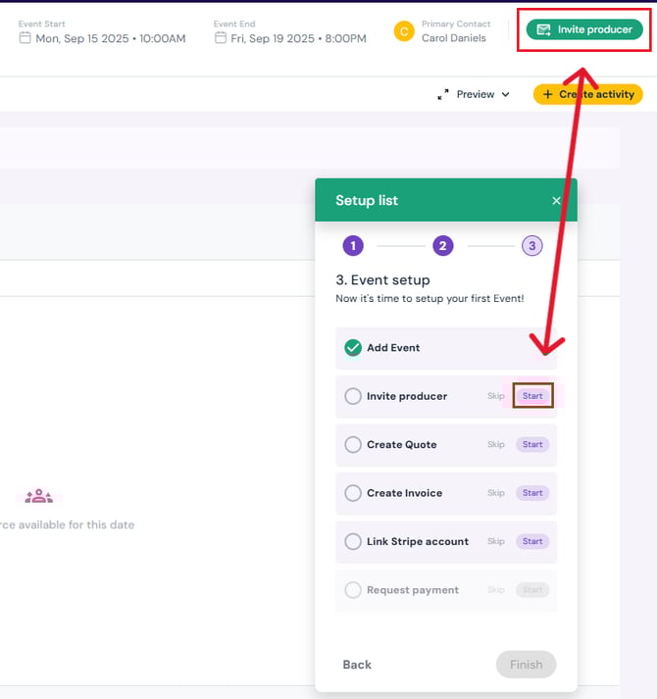
Task: Click the Preview expand arrows icon
Action: 443,94
